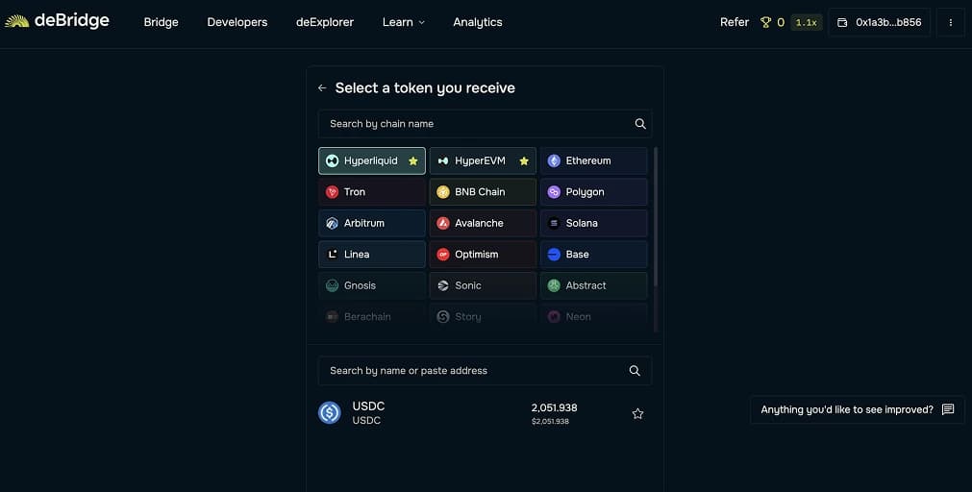
Task: Click the token search magnifier icon
Action: coord(635,371)
